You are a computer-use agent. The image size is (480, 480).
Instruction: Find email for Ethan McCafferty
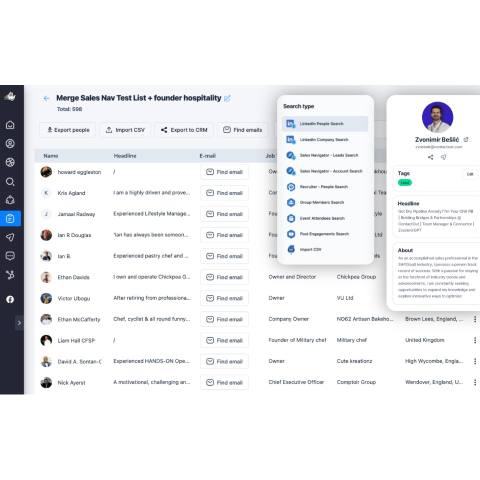(224, 319)
